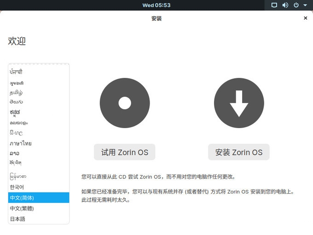Click the power icon in top bar
Image resolution: width=313 pixels, height=235 pixels.
pos(296,5)
